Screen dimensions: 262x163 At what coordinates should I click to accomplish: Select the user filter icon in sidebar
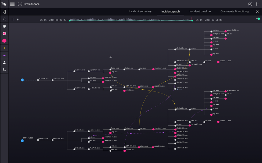pyautogui.click(x=4, y=63)
